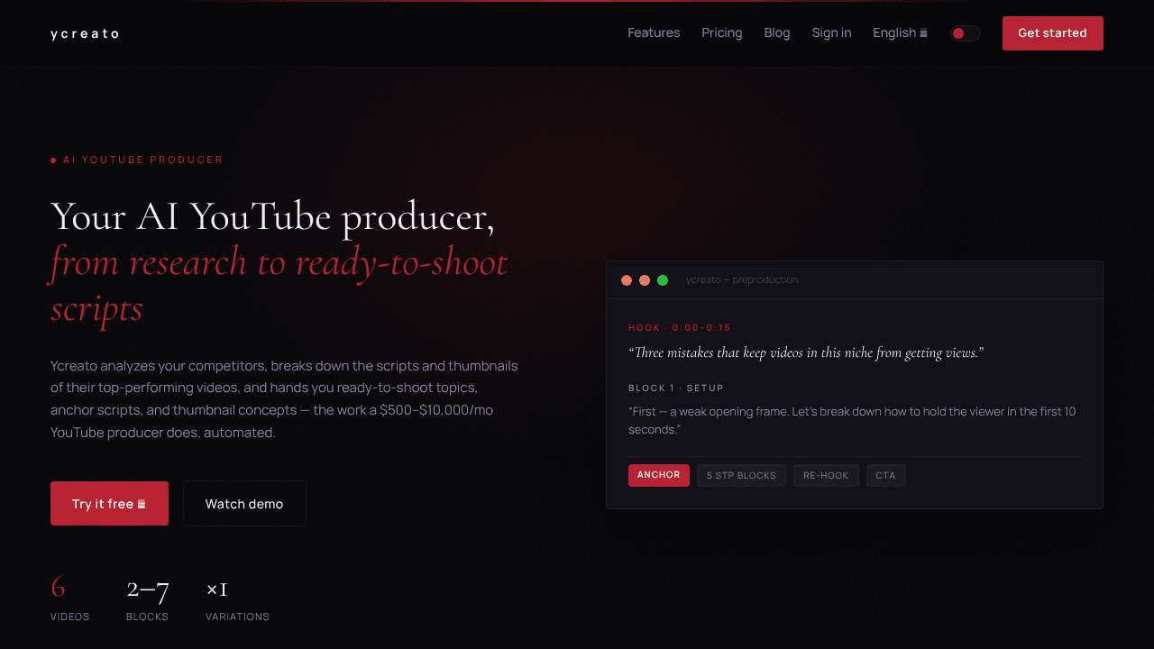Select the CTA tag
The image size is (1154, 649).
[885, 476]
